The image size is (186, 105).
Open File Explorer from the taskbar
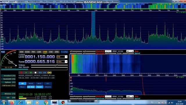29,102
